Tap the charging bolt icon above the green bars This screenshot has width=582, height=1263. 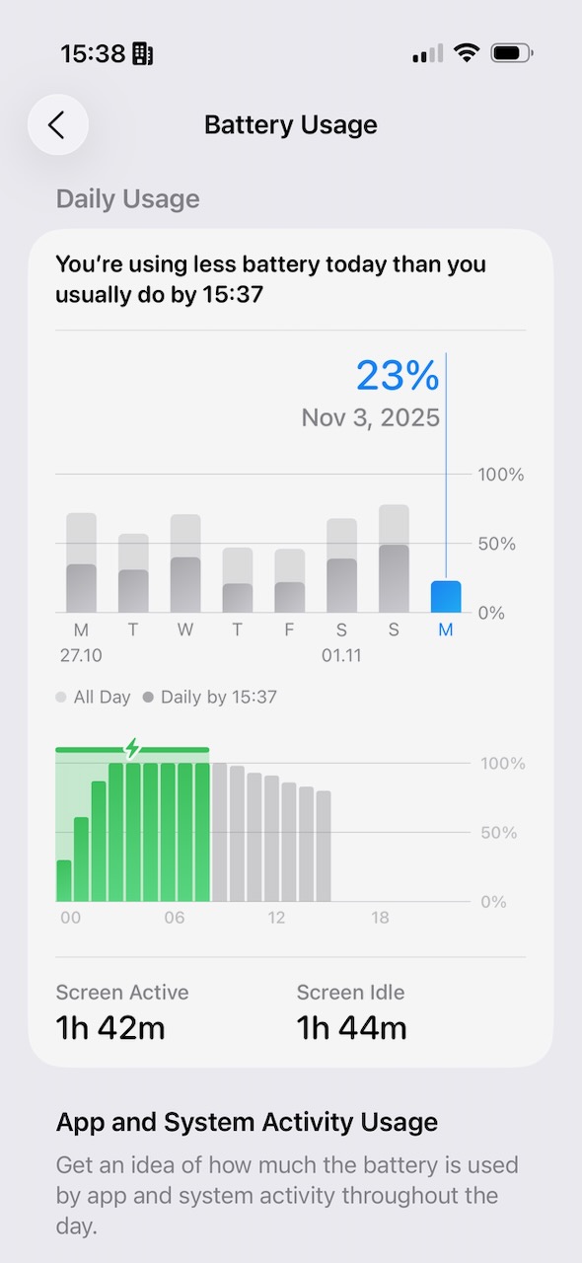tap(131, 750)
